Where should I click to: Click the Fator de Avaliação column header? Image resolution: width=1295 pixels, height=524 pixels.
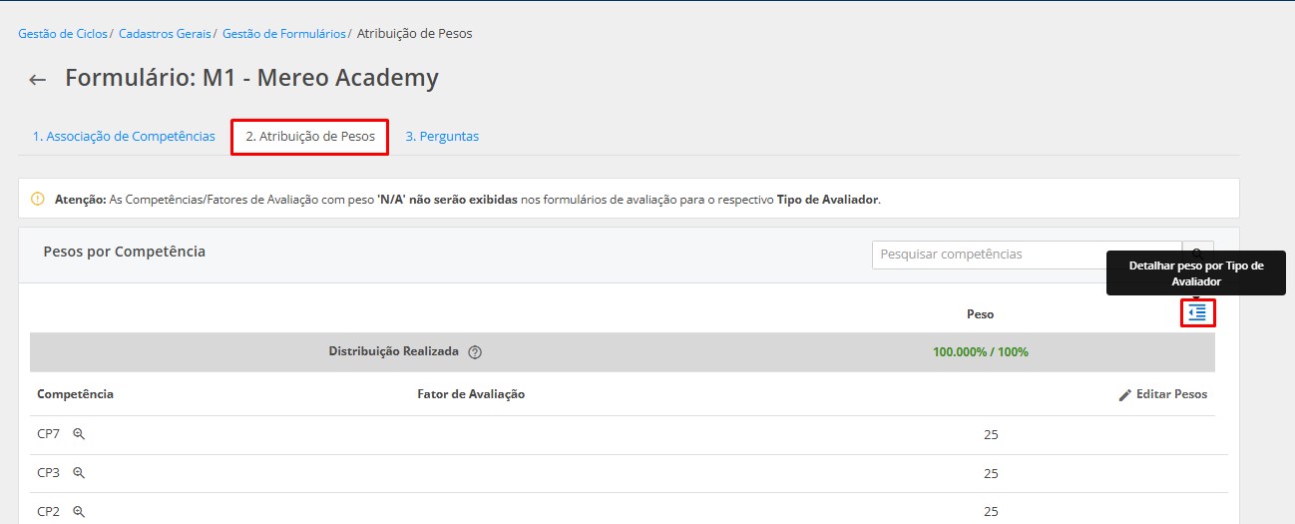tap(471, 394)
